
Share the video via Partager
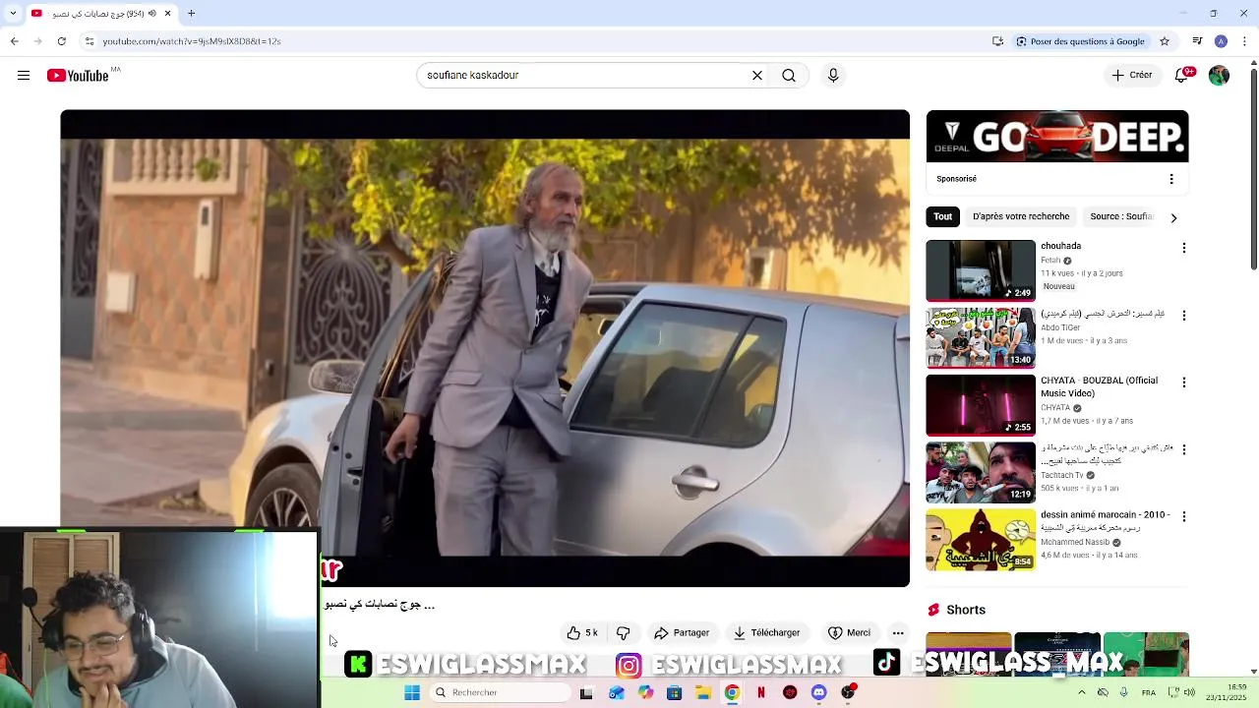(682, 633)
